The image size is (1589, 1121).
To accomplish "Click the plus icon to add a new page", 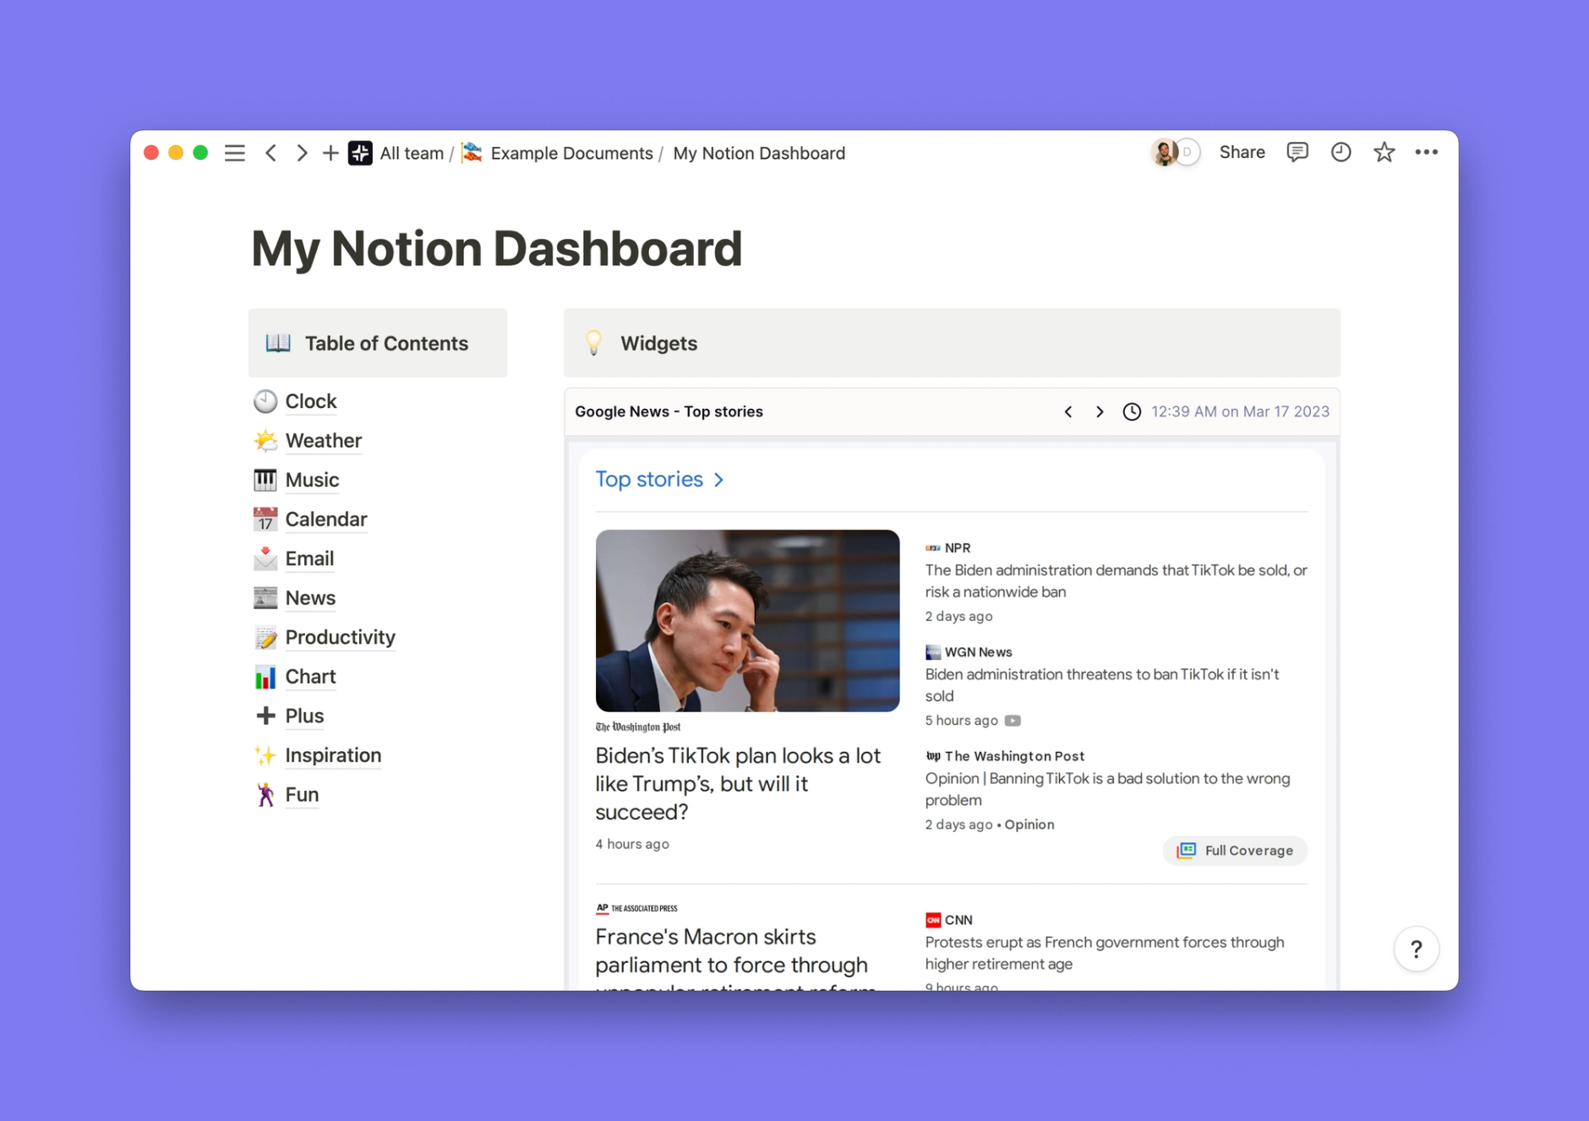I will point(330,153).
